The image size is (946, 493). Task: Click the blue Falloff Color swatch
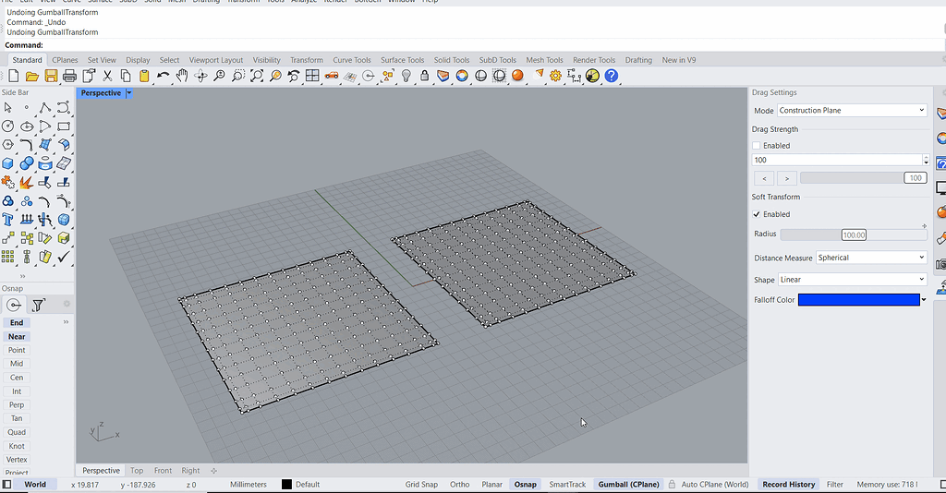(x=858, y=300)
